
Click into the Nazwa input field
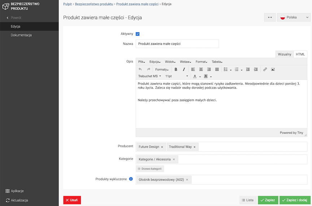177,44
